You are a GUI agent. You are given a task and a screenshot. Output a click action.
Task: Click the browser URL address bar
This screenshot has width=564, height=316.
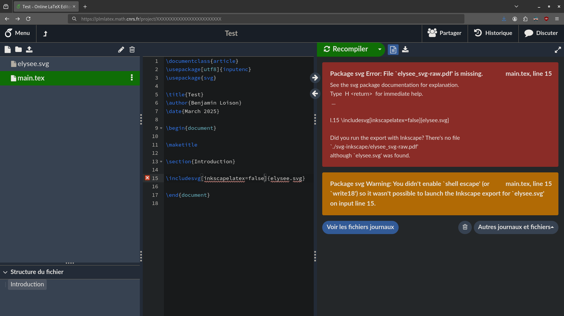click(264, 19)
